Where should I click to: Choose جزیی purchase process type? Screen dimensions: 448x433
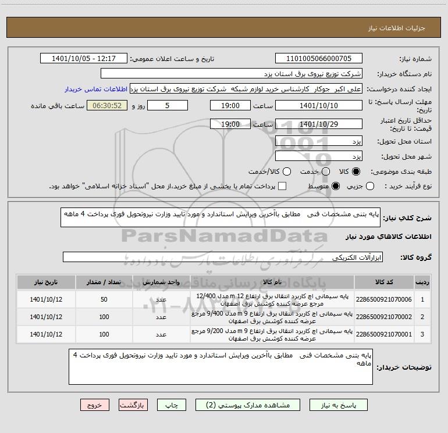[x=369, y=186]
